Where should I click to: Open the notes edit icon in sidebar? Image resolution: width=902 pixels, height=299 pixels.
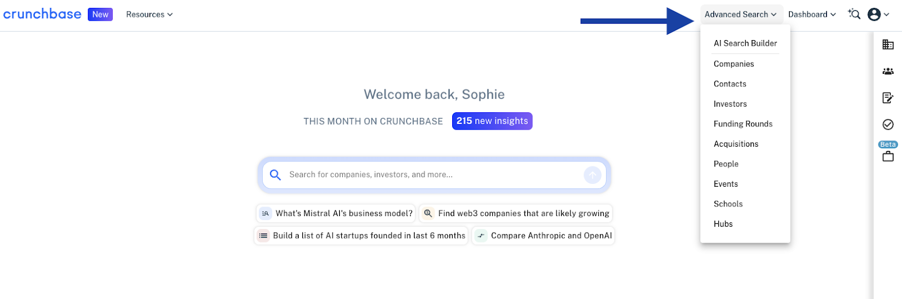pyautogui.click(x=888, y=98)
